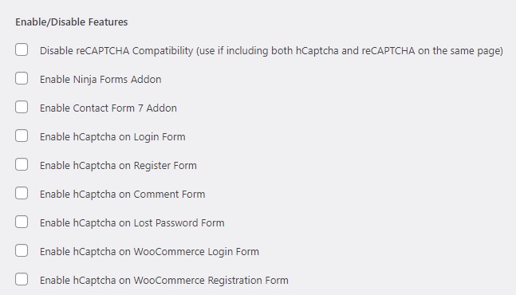The image size is (516, 295).
Task: Click the 'Enable/Disable Features' section heading
Action: tap(72, 22)
